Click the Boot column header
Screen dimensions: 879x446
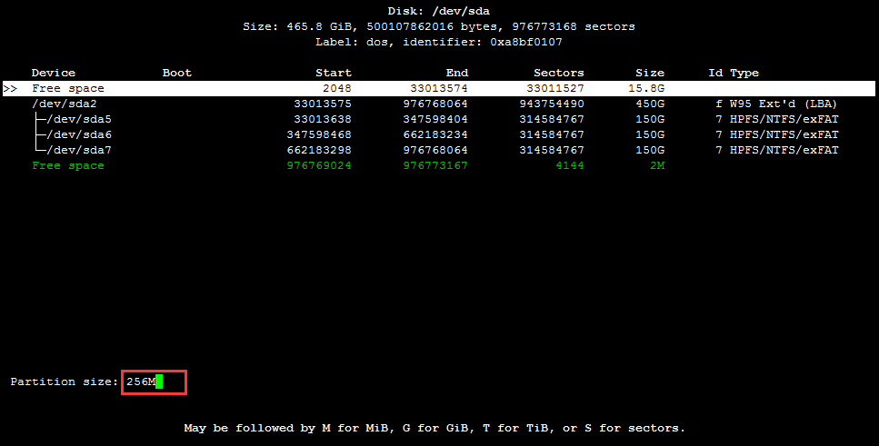[x=177, y=73]
